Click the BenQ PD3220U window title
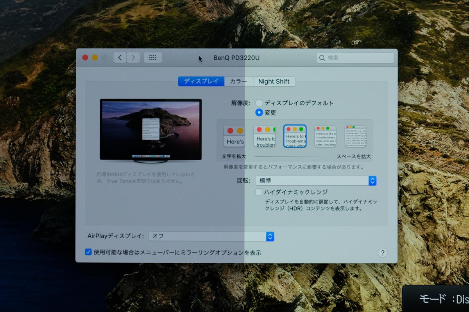Viewport: 469px width, 312px height. click(236, 58)
